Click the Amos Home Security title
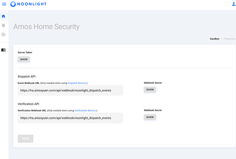Viewport: 236px width, 159px height. click(x=47, y=27)
